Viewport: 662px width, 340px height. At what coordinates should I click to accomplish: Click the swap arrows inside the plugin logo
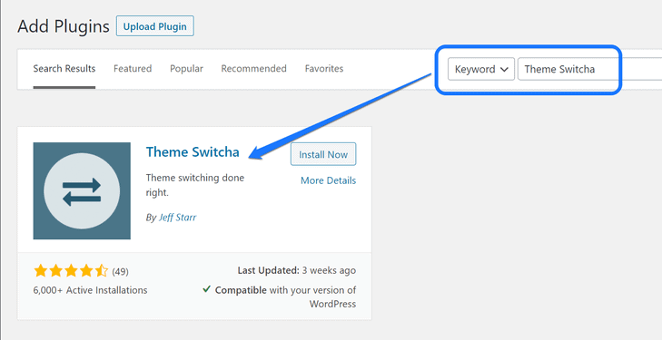pos(82,191)
